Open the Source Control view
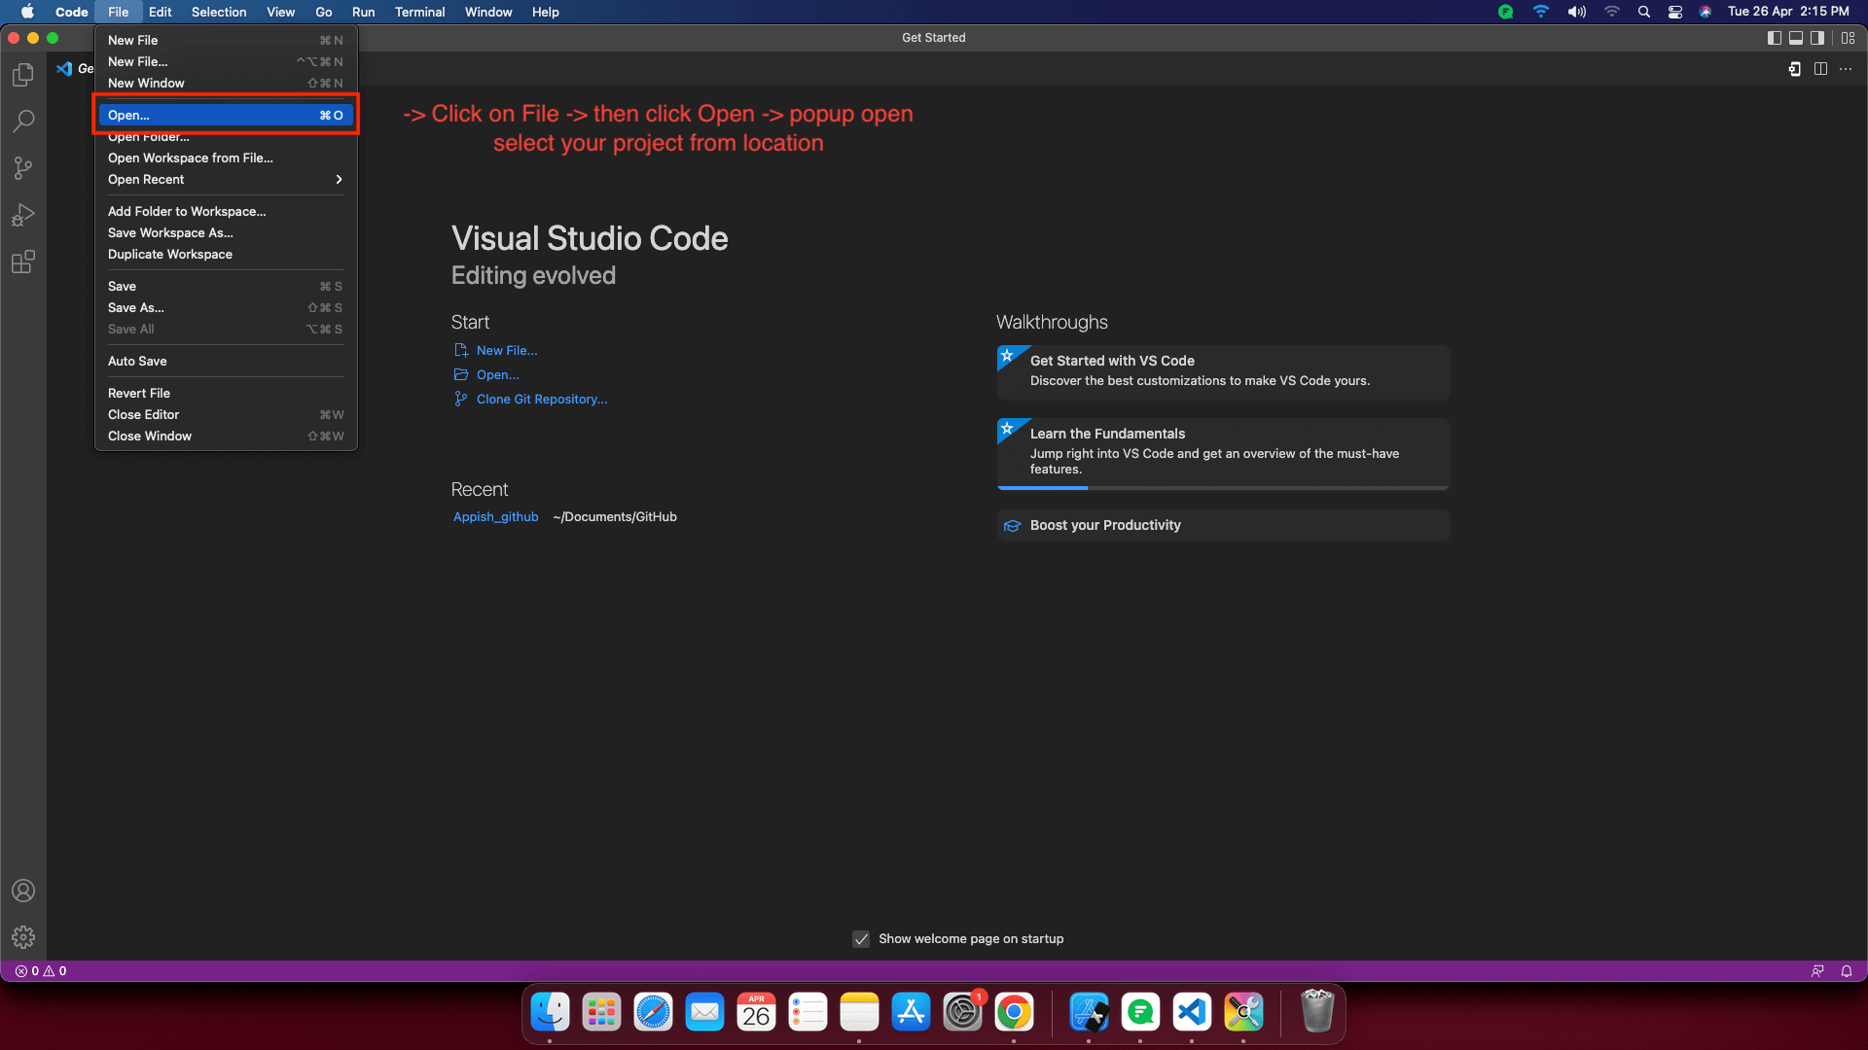The image size is (1868, 1050). click(x=23, y=168)
